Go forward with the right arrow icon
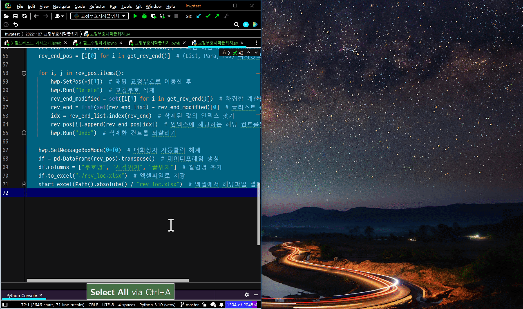523x309 pixels. click(x=46, y=16)
